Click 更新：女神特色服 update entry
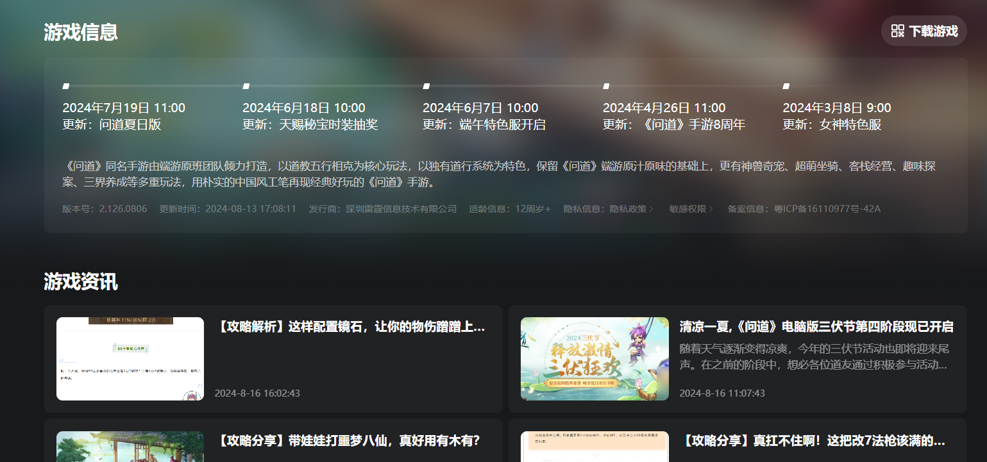 click(x=832, y=124)
